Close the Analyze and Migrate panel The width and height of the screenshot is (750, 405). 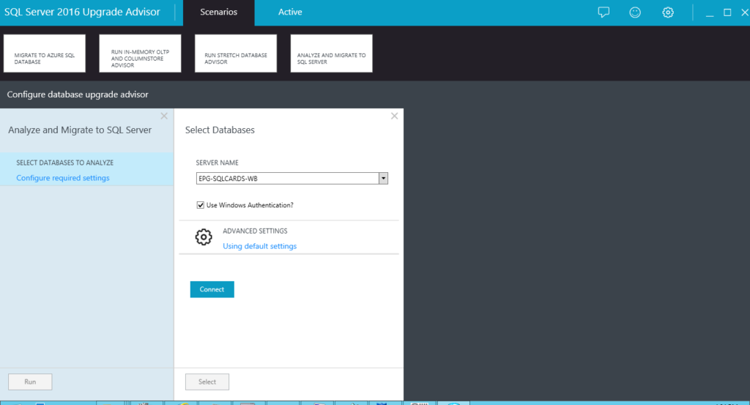(164, 116)
